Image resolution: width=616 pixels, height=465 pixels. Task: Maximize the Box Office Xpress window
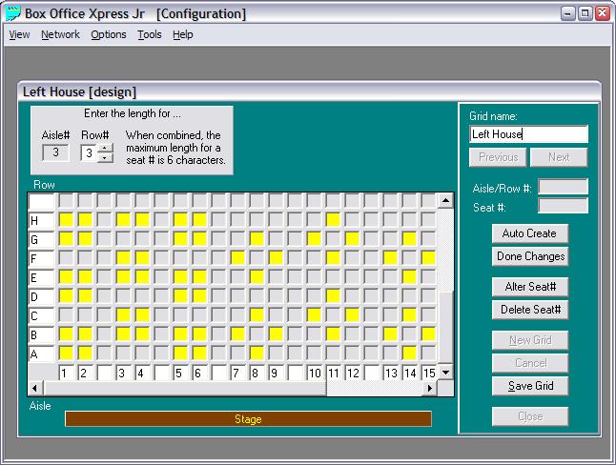[x=585, y=13]
